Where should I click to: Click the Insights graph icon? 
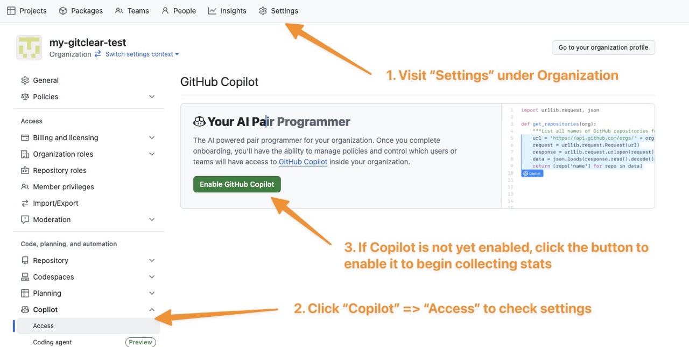click(212, 11)
